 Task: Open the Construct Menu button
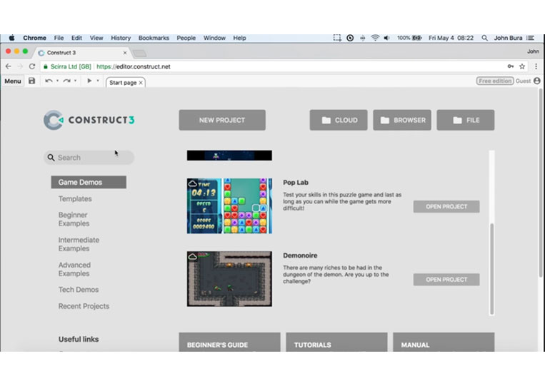pyautogui.click(x=13, y=81)
